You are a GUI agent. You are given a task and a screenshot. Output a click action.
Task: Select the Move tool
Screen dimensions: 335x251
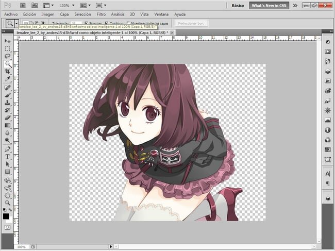click(8, 41)
